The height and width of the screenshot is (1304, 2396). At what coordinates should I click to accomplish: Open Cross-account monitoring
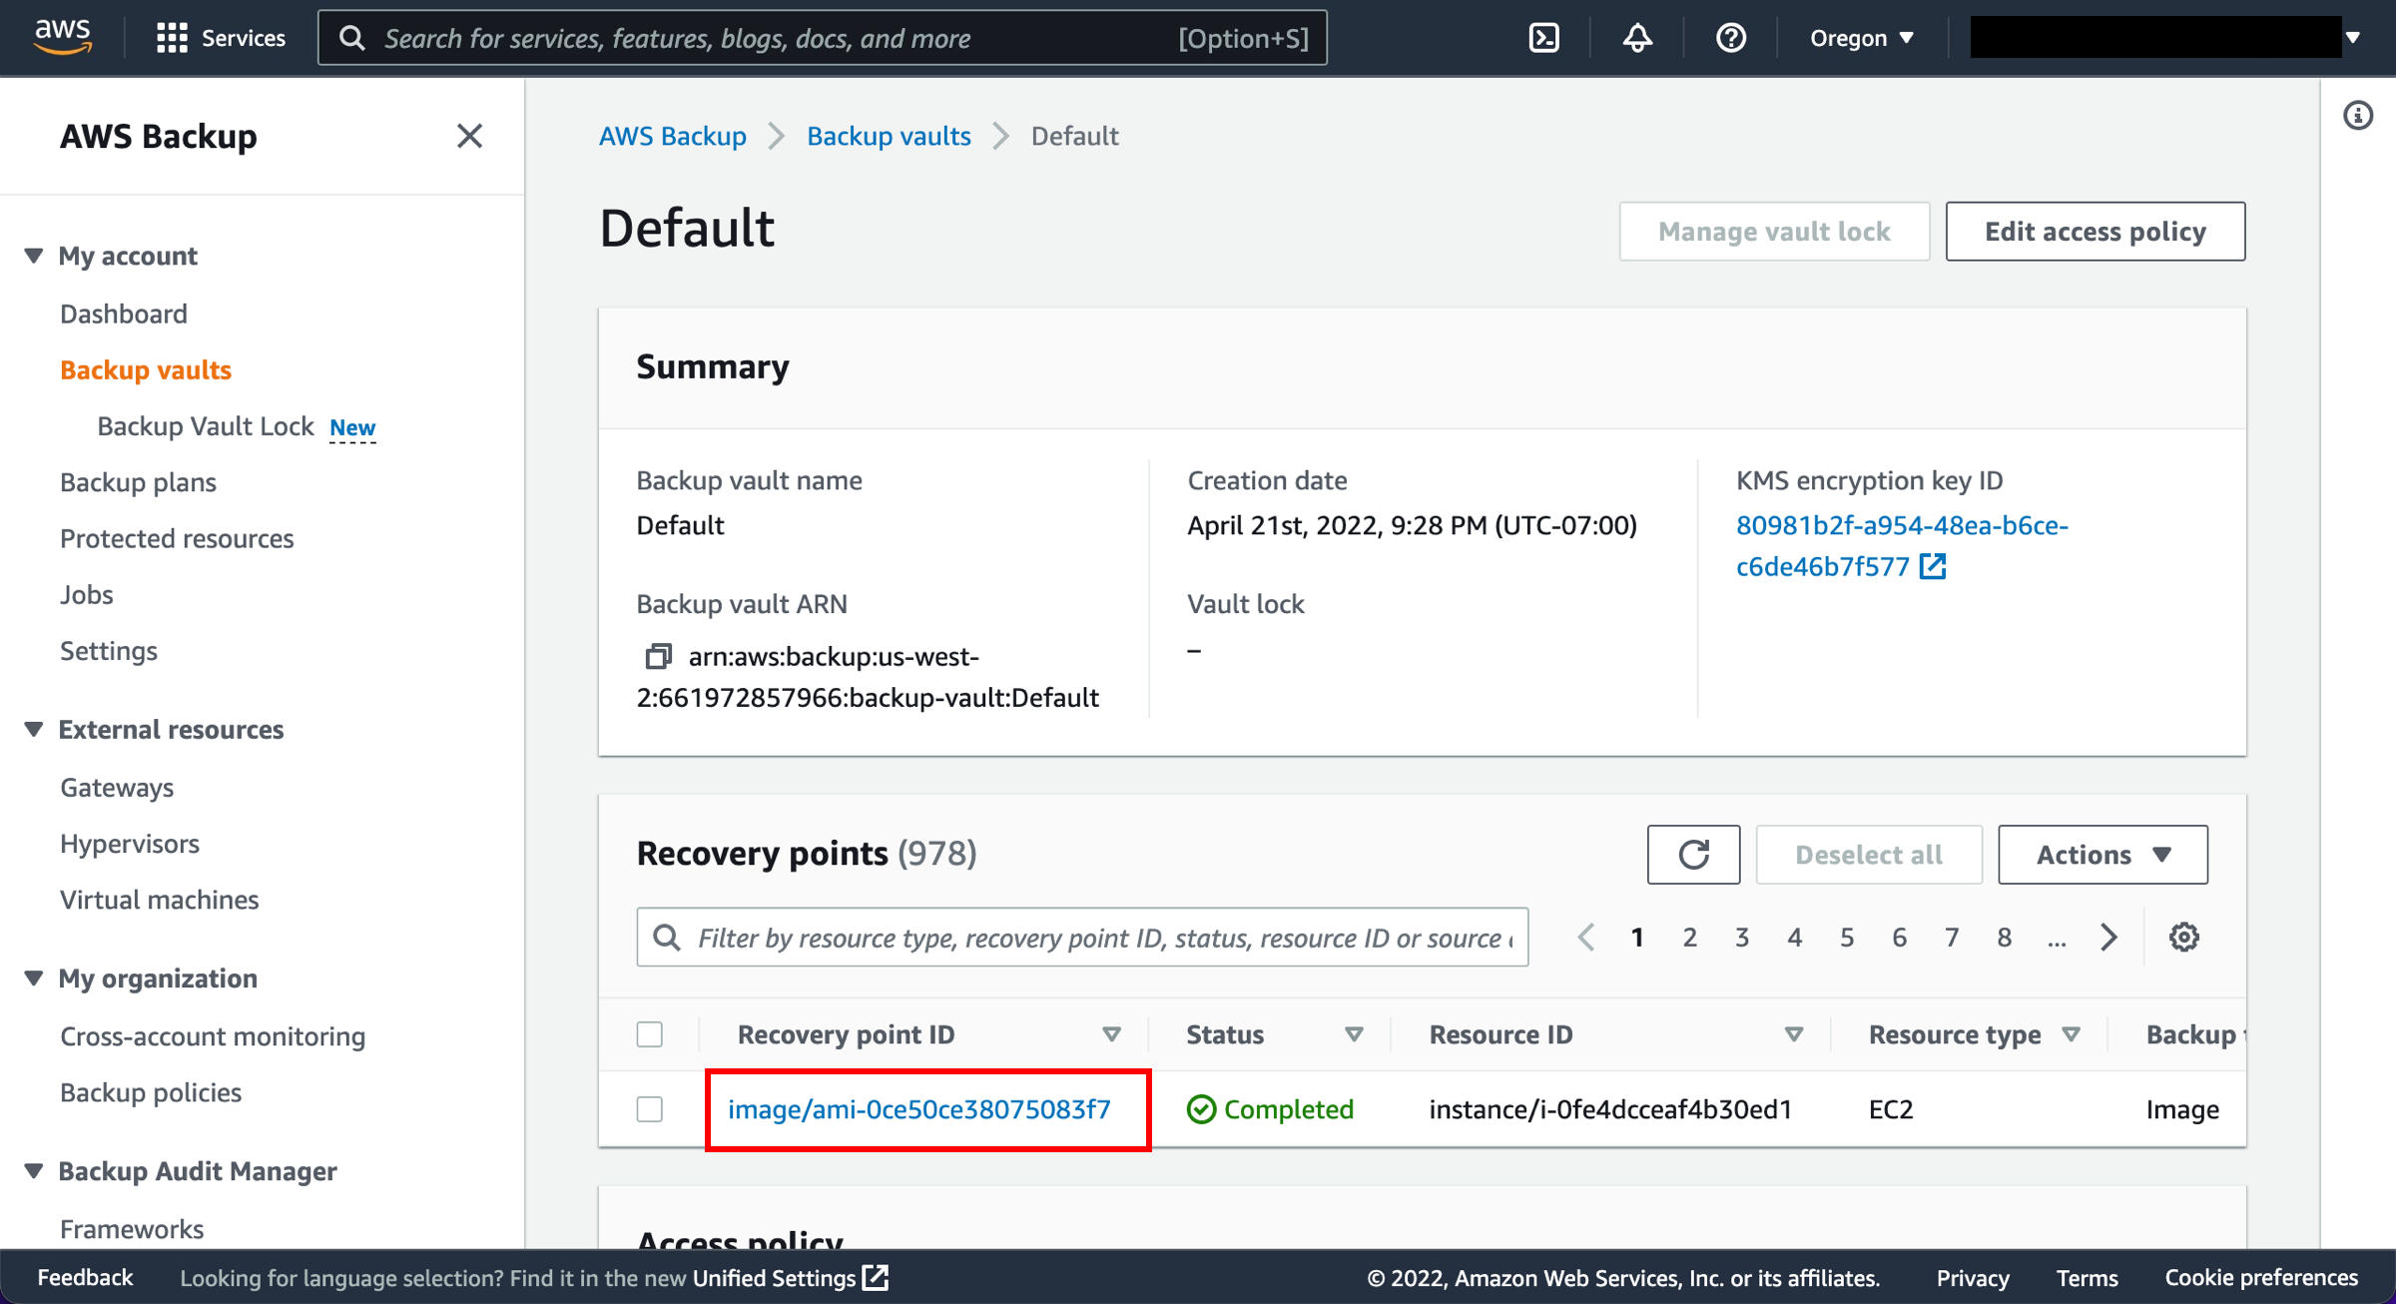tap(213, 1036)
